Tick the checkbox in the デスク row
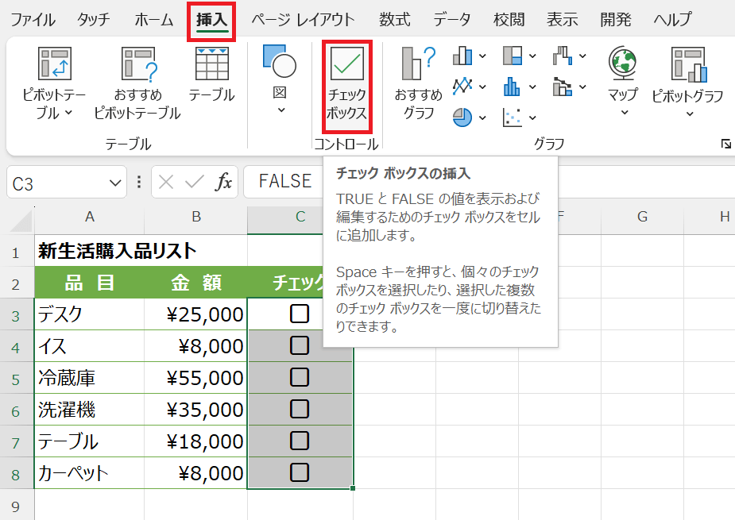735x520 pixels. pyautogui.click(x=300, y=314)
